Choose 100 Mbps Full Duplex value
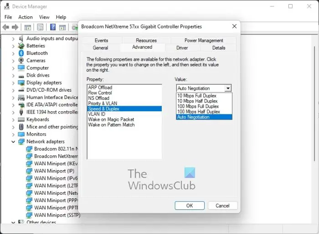This screenshot has width=319, height=234. click(204, 106)
